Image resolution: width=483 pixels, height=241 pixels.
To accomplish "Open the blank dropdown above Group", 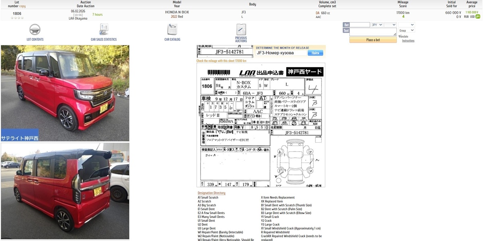I will pyautogui.click(x=407, y=25).
